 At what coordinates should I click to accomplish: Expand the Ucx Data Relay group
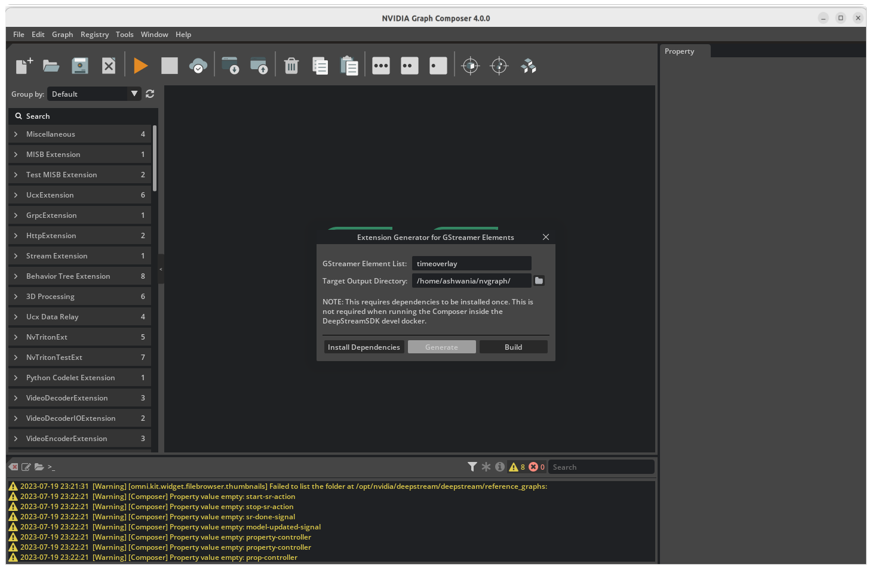click(79, 317)
